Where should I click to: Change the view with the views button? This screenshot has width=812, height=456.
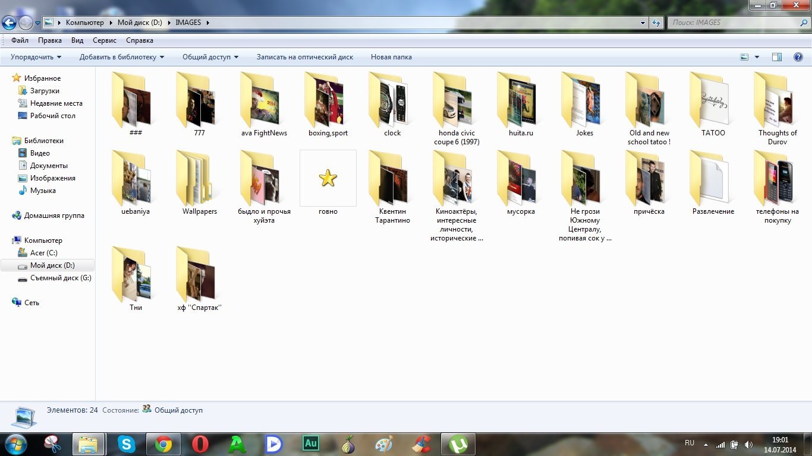coord(744,57)
